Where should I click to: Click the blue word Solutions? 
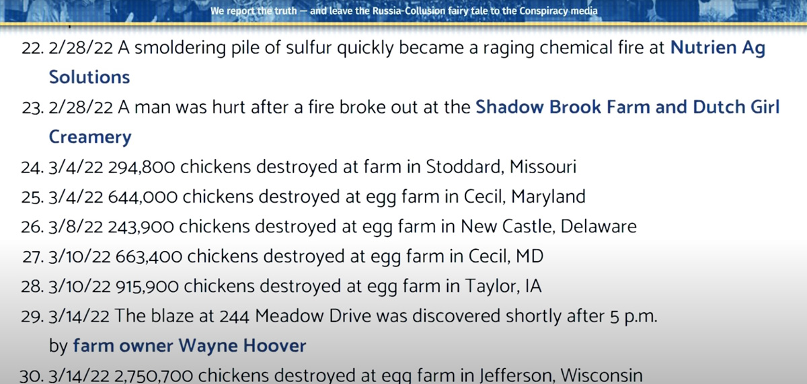[x=89, y=77]
